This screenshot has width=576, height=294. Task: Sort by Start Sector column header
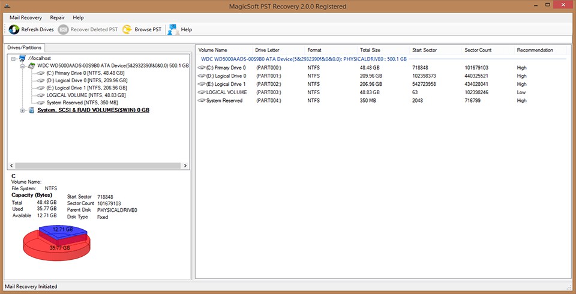pos(436,50)
